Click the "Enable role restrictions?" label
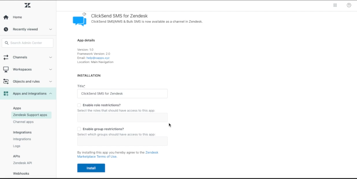 coord(102,105)
